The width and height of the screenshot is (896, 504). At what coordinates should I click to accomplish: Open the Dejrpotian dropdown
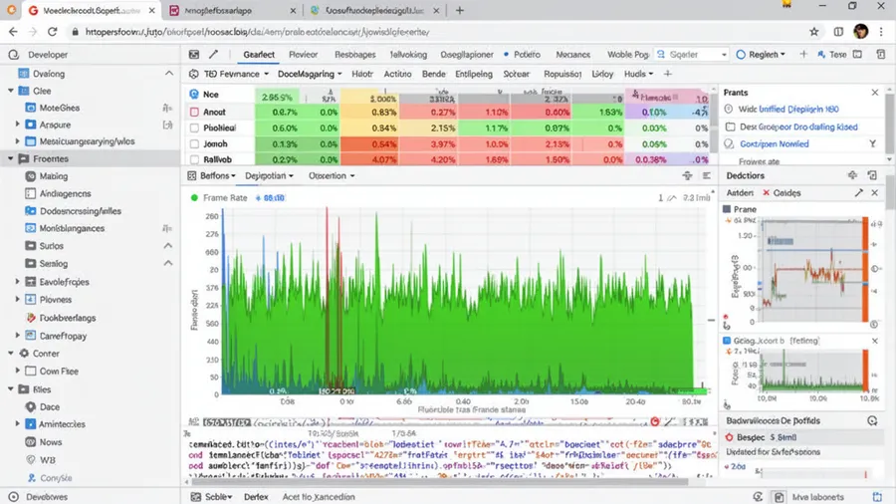coord(269,175)
